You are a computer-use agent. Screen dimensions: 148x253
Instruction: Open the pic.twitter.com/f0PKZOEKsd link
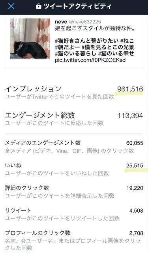pyautogui.click(x=90, y=60)
